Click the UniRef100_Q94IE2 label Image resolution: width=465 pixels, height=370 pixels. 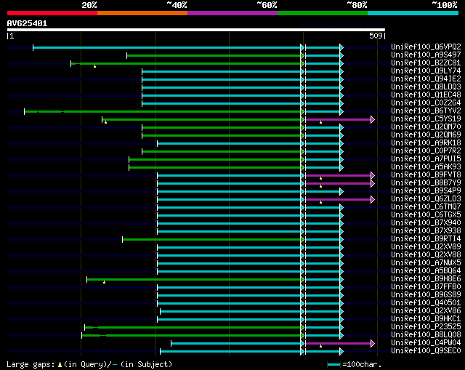pyautogui.click(x=426, y=79)
